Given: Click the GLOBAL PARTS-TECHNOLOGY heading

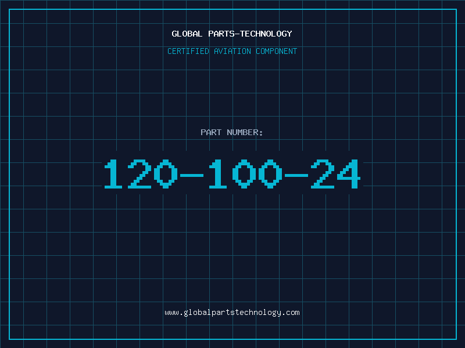Looking at the screenshot, I should pyautogui.click(x=232, y=34).
